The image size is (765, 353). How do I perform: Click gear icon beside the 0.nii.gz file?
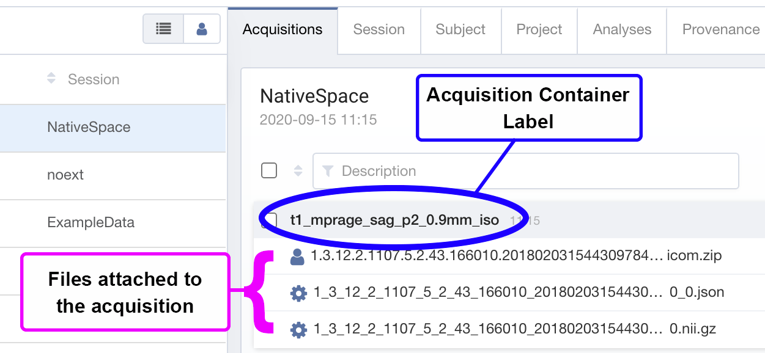click(298, 330)
